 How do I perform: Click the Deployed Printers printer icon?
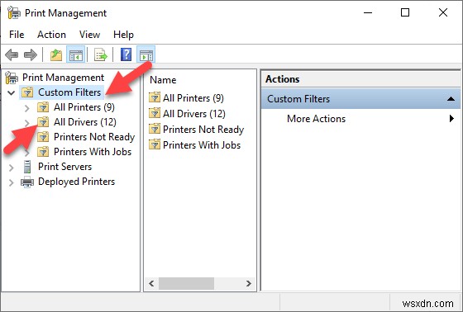27,182
